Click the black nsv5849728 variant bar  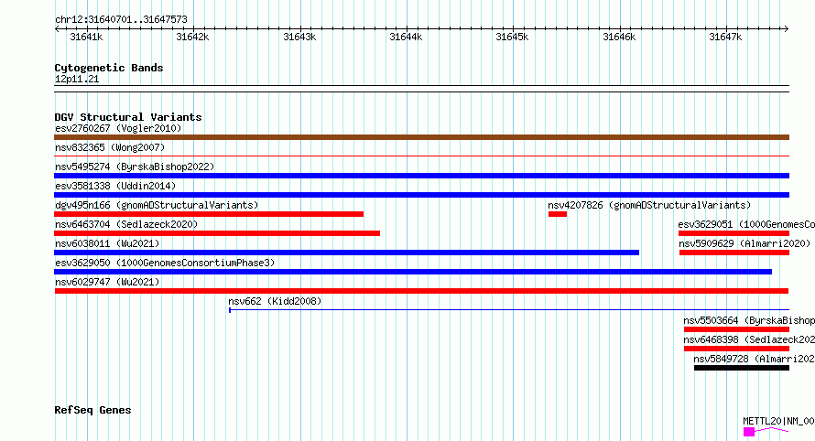[x=742, y=368]
